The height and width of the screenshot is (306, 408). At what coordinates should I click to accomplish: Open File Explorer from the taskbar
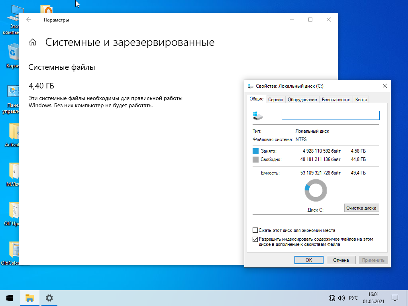pos(29,298)
